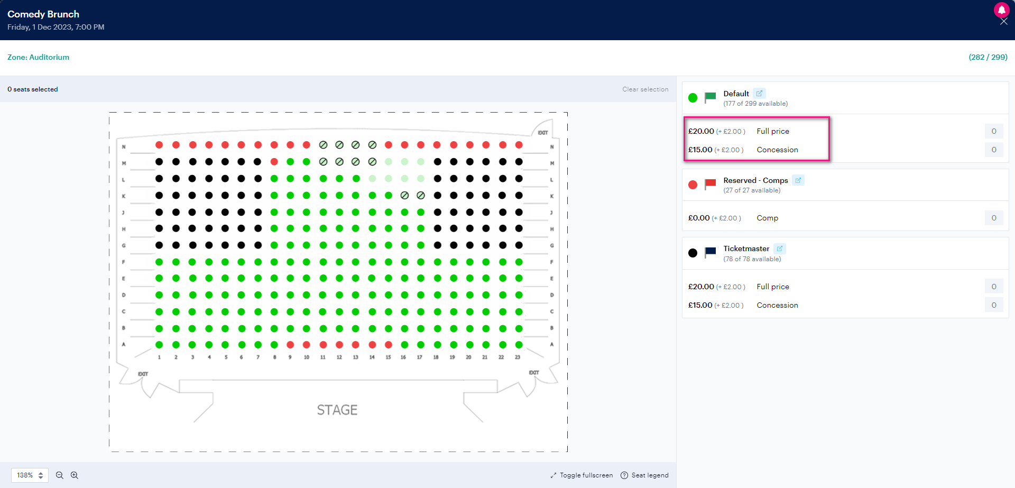Viewport: 1015px width, 488px height.
Task: Open the Seat legend
Action: (x=650, y=475)
